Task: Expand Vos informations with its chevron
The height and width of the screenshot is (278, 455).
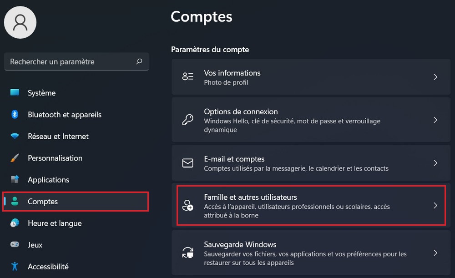Action: point(435,77)
